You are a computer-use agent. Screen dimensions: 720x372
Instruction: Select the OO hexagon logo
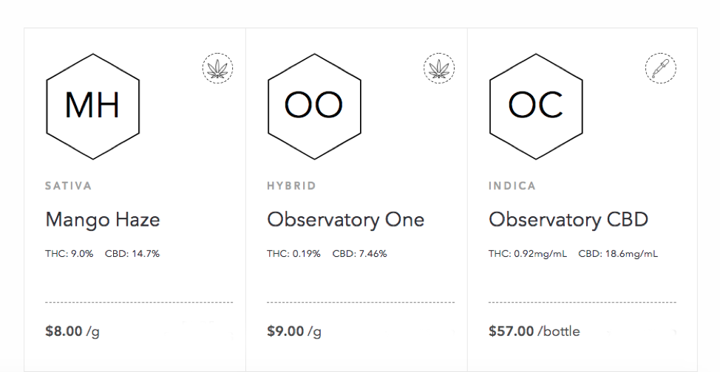coord(315,106)
